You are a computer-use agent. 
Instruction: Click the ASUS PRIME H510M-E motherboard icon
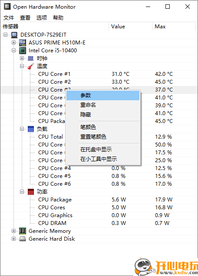(23, 43)
